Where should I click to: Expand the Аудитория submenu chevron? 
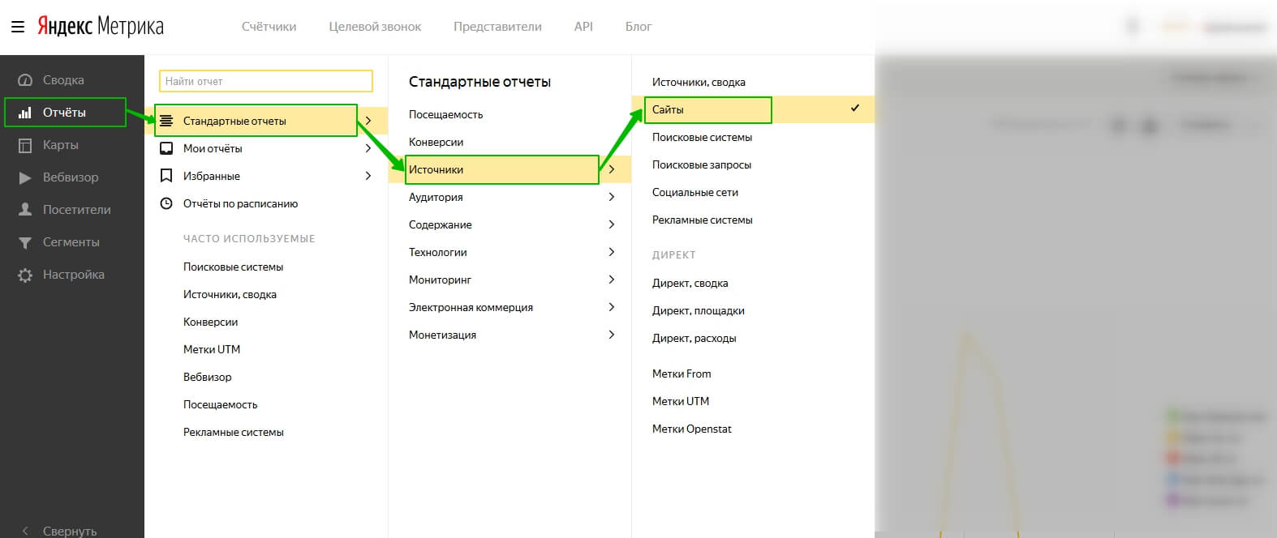point(612,197)
